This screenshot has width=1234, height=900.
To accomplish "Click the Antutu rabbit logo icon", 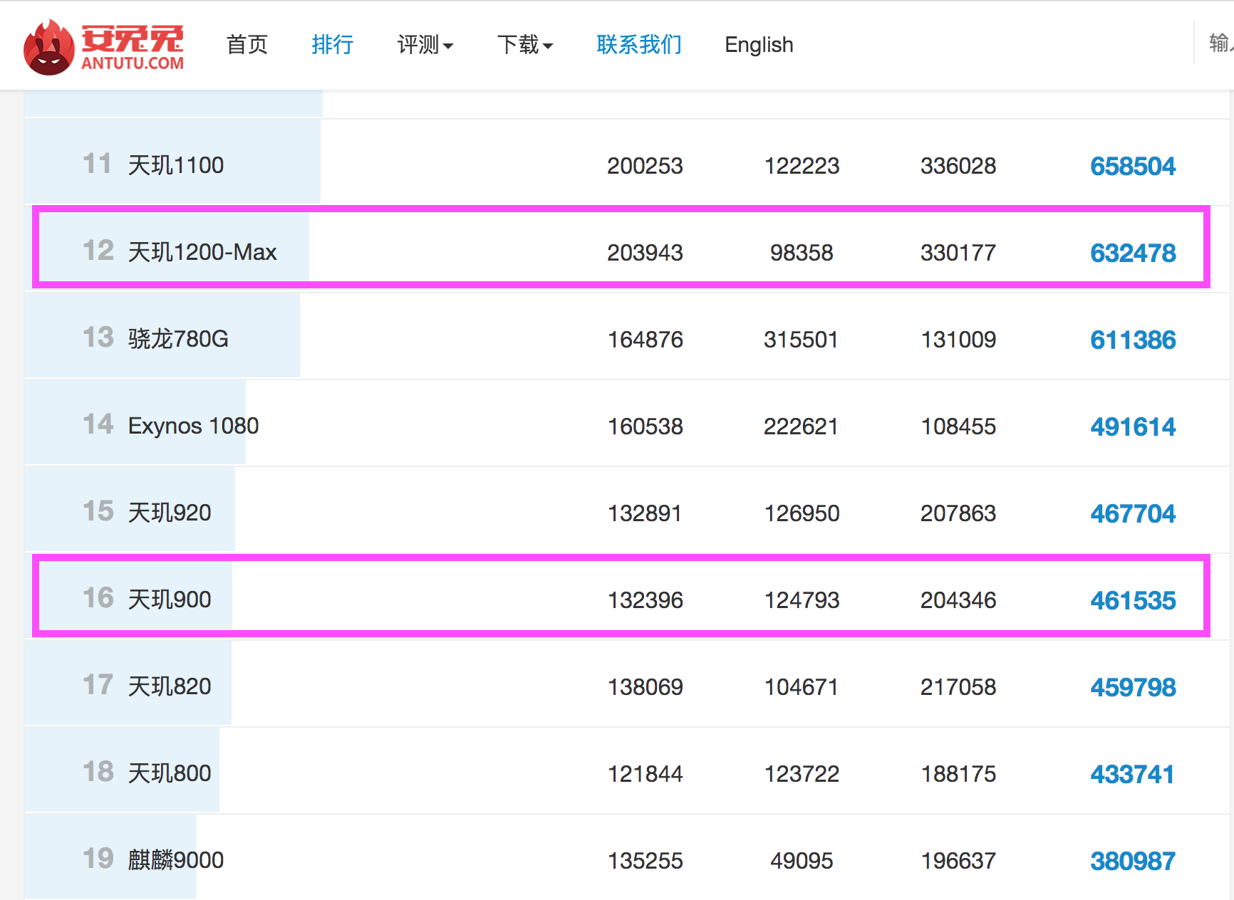I will tap(48, 47).
